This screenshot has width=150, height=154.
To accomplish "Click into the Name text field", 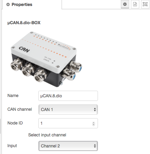I will tap(68, 96).
